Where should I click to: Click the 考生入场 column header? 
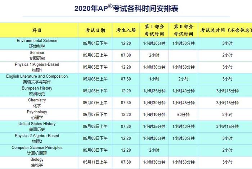pos(126,30)
